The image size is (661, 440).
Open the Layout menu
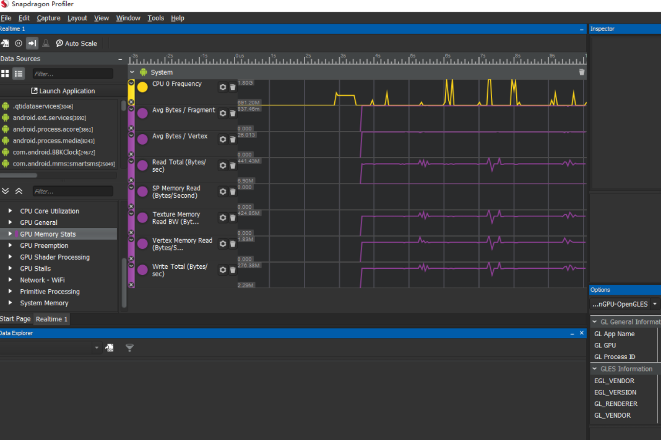point(77,18)
